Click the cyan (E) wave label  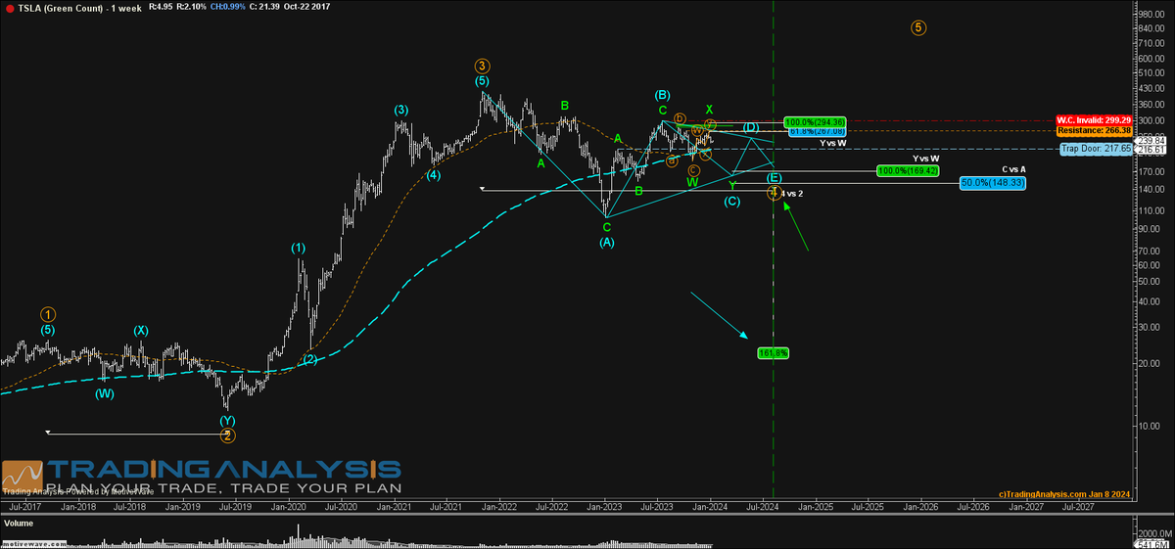pos(774,177)
